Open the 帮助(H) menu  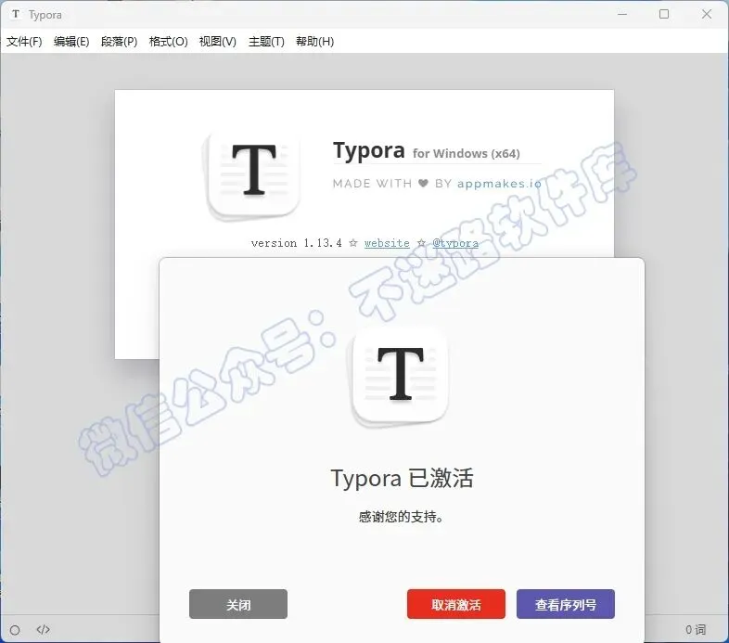point(314,42)
